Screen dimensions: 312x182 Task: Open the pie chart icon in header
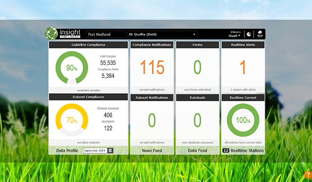click(x=249, y=34)
